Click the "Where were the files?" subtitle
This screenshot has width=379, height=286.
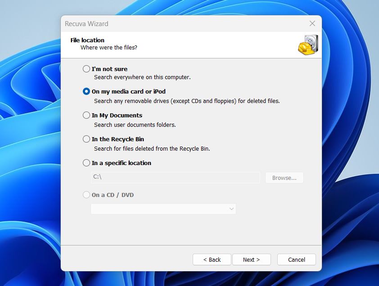(x=109, y=47)
